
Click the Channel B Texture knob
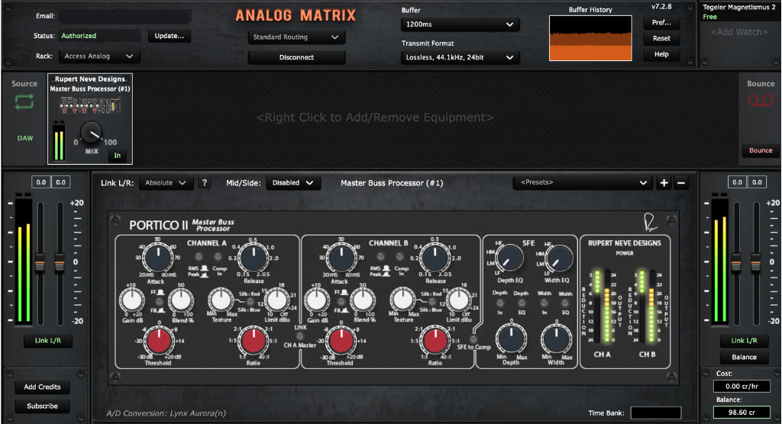click(x=402, y=300)
